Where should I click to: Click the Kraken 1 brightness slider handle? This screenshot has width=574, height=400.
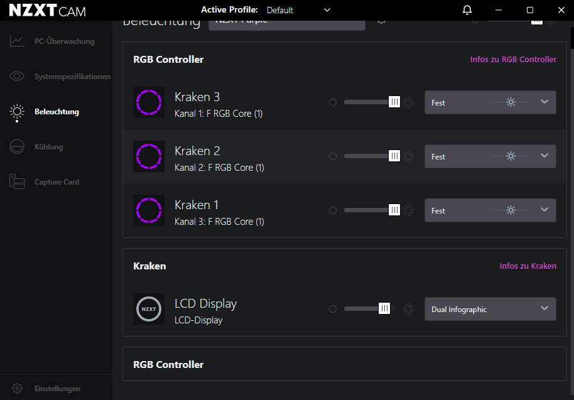point(394,210)
